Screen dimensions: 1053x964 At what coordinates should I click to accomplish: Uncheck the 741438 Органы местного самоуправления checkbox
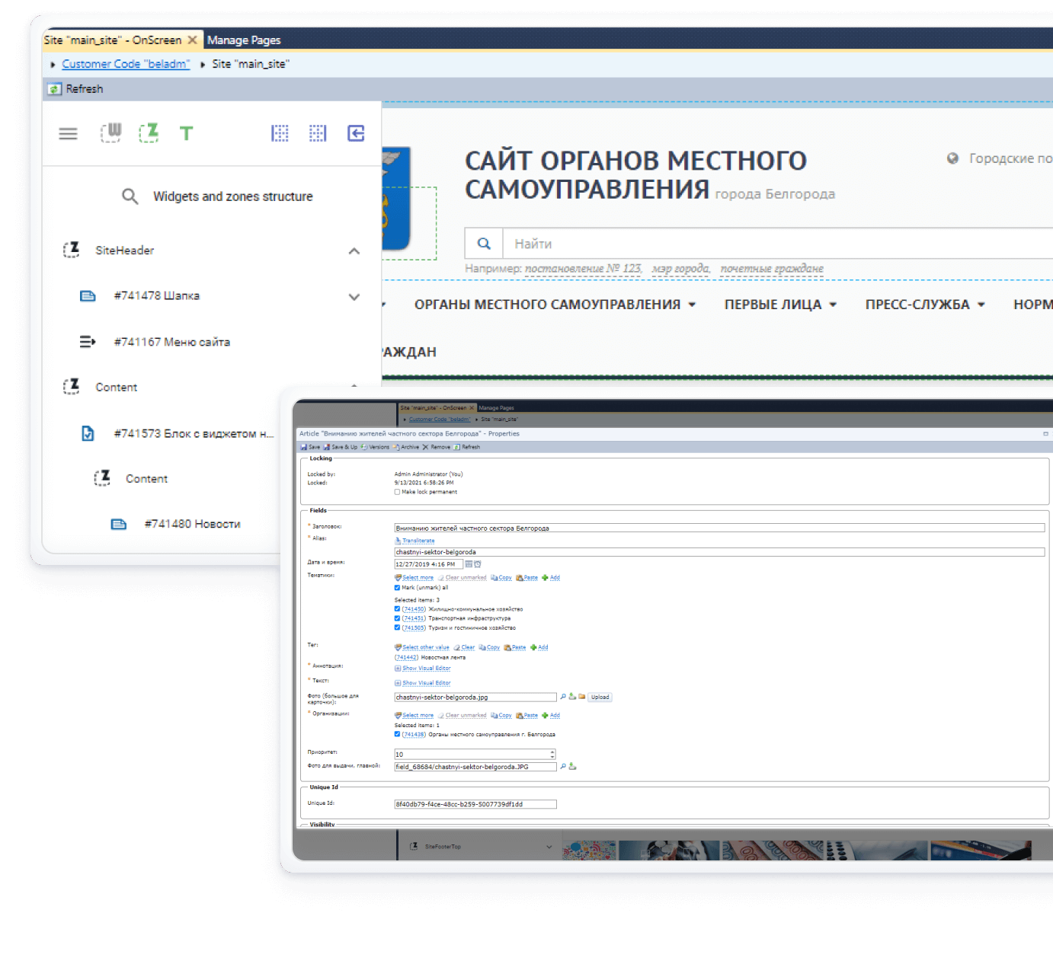[397, 734]
